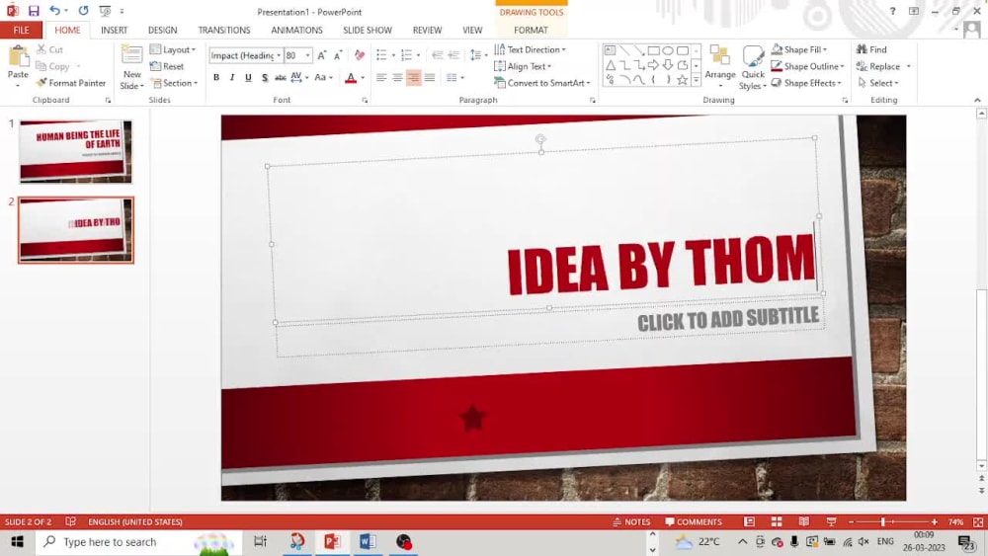Image resolution: width=988 pixels, height=556 pixels.
Task: Align text right
Action: coord(413,77)
